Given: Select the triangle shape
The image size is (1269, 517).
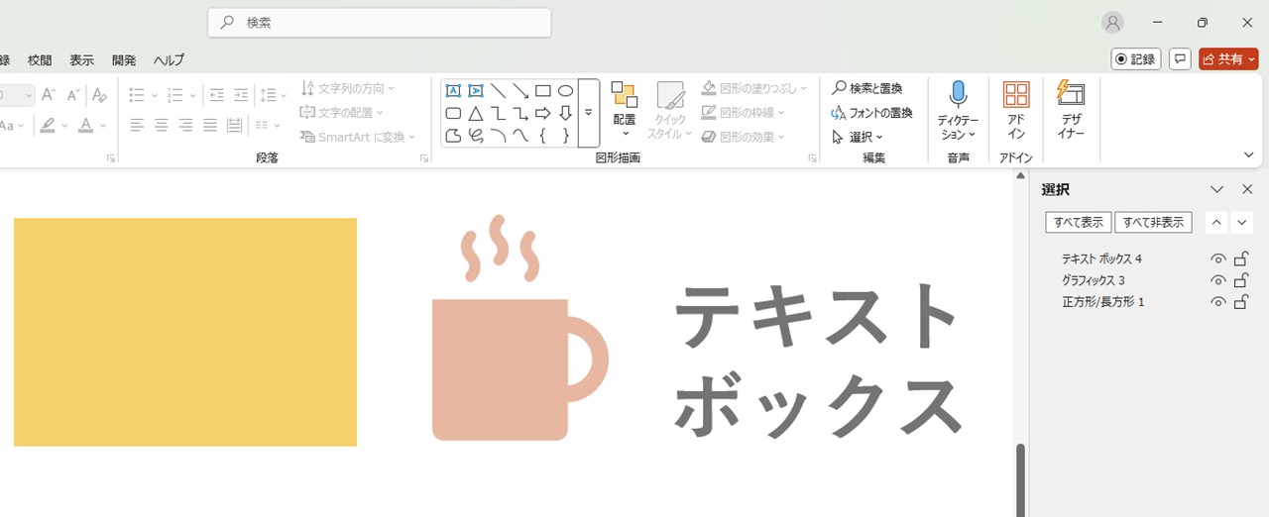Looking at the screenshot, I should pos(476,113).
